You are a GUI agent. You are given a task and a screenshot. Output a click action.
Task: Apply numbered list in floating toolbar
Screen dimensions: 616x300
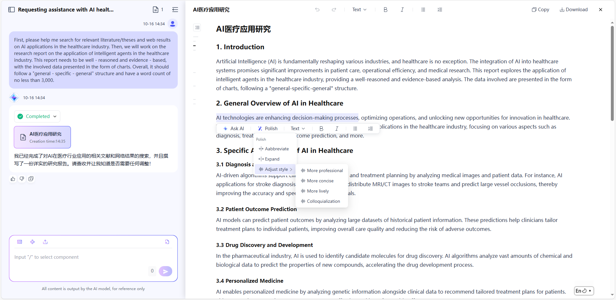point(371,129)
